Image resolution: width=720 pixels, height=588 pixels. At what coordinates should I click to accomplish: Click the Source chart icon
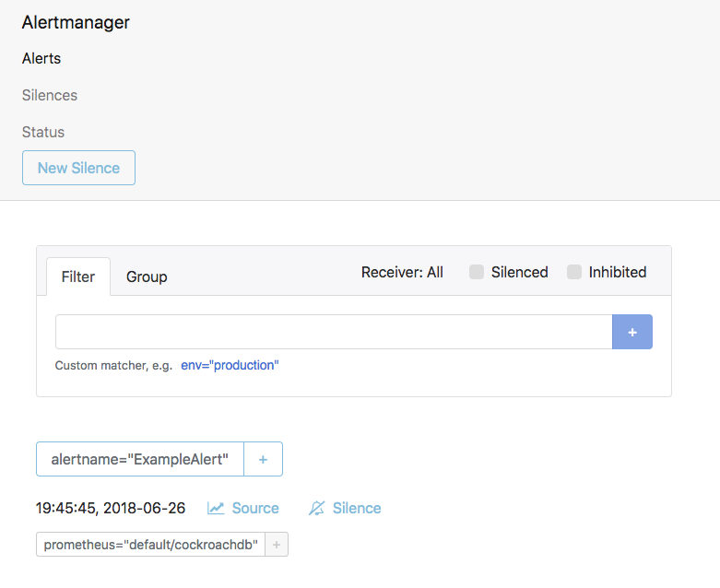tap(216, 508)
